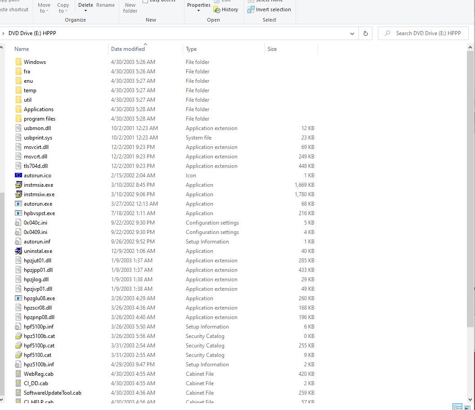Select the hpzglu08.exe application icon
The width and height of the screenshot is (475, 410).
click(x=18, y=298)
